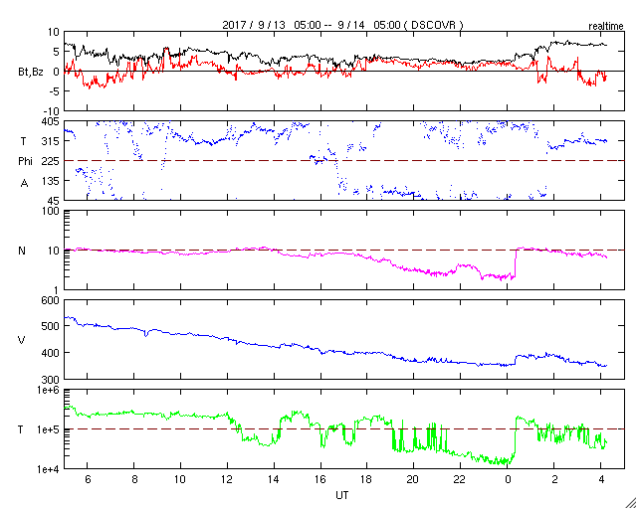Click the 500 velocity tick label
Image resolution: width=637 pixels, height=509 pixels.
click(51, 326)
